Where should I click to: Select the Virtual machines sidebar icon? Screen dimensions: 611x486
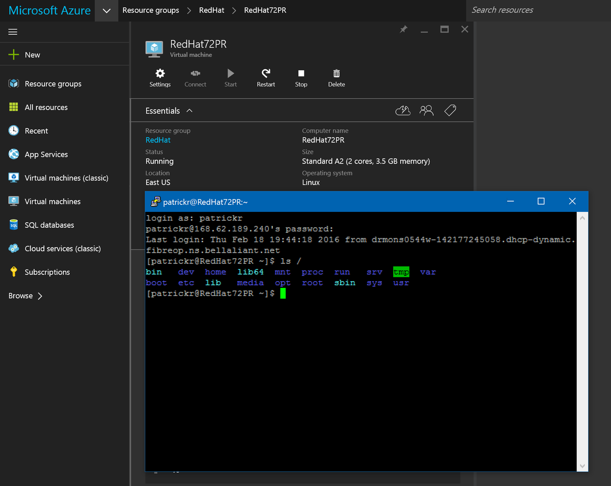[14, 201]
